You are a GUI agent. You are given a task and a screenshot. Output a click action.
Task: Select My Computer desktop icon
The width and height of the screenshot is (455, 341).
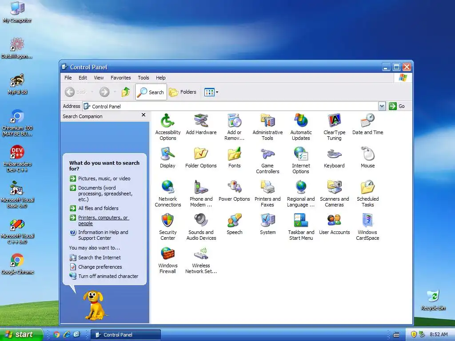17,12
